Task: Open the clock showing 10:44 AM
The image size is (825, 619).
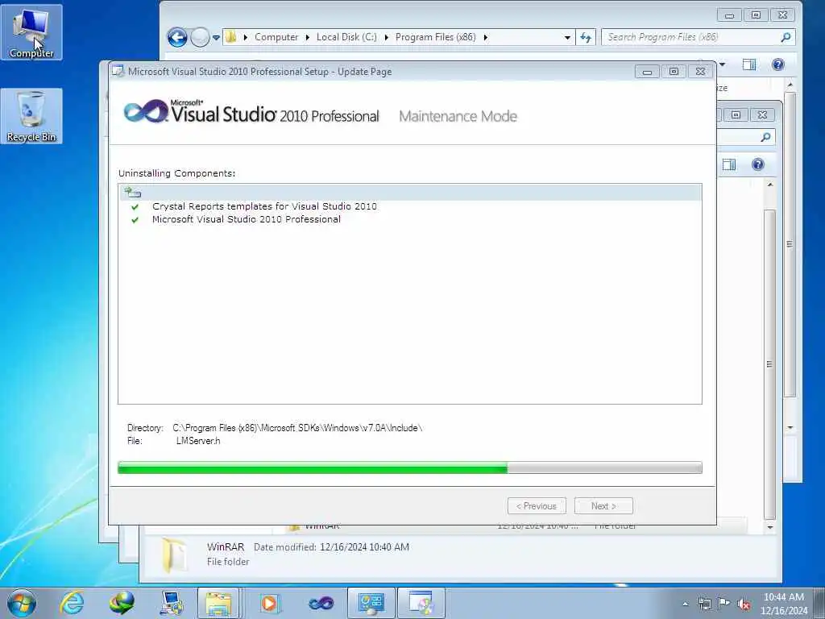Action: pyautogui.click(x=783, y=604)
